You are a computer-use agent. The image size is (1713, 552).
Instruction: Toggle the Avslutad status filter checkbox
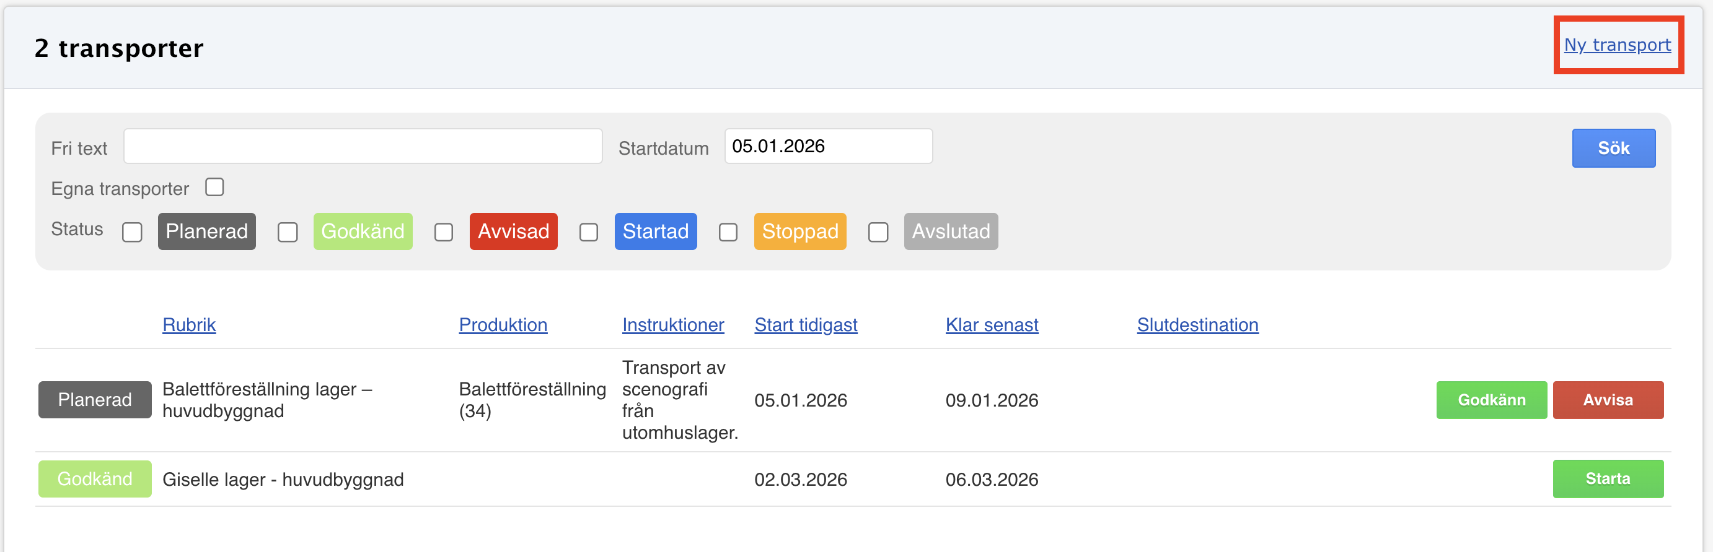(878, 232)
